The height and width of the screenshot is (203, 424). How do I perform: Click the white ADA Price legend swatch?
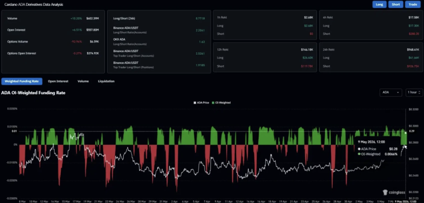(x=195, y=103)
